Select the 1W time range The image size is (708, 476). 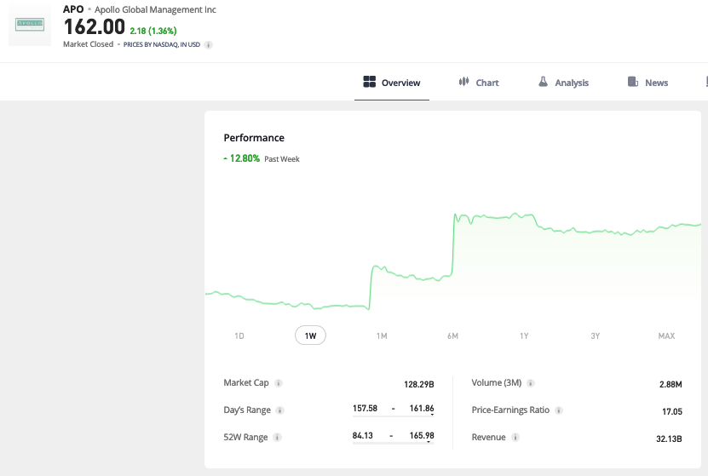click(x=310, y=336)
